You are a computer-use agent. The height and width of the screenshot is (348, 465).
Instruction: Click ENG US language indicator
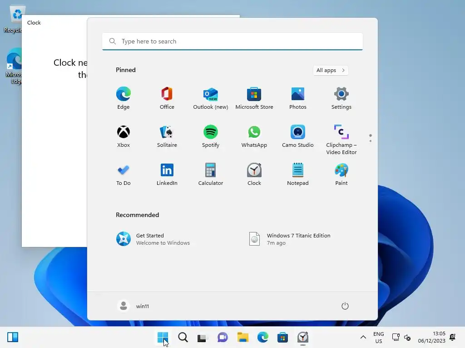coord(378,337)
